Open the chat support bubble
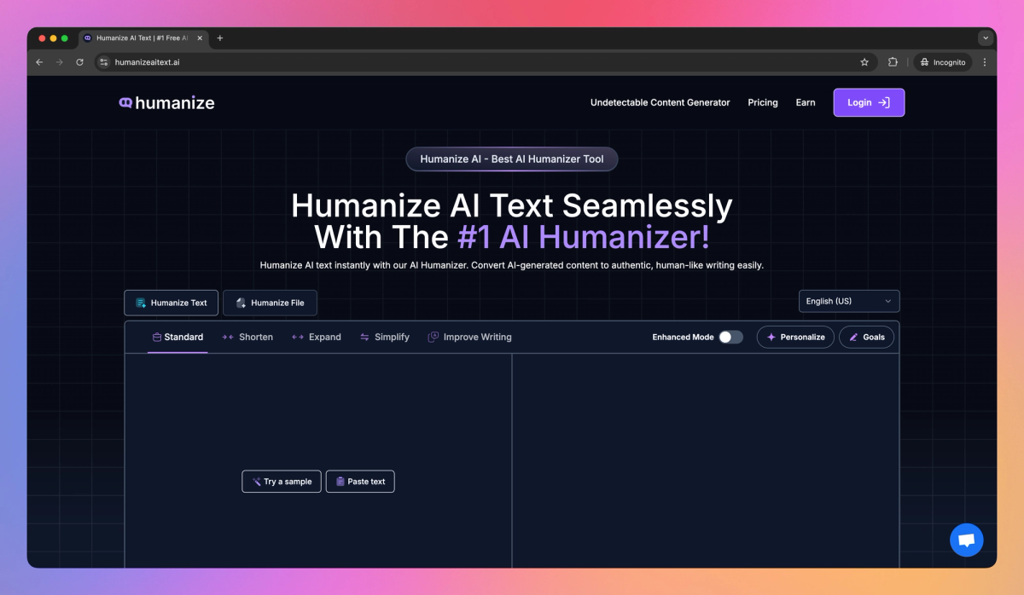 click(x=966, y=540)
